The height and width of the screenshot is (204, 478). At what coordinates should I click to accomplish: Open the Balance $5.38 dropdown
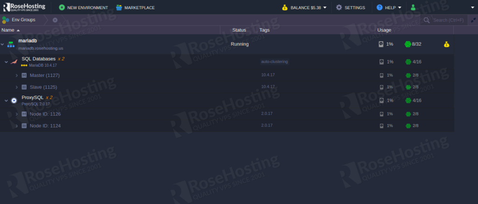[x=304, y=7]
